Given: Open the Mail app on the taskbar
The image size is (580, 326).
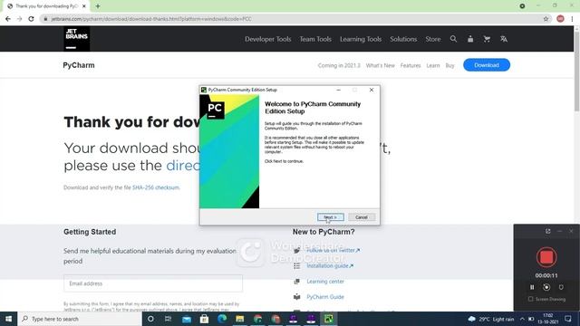Looking at the screenshot, I should click(187, 319).
